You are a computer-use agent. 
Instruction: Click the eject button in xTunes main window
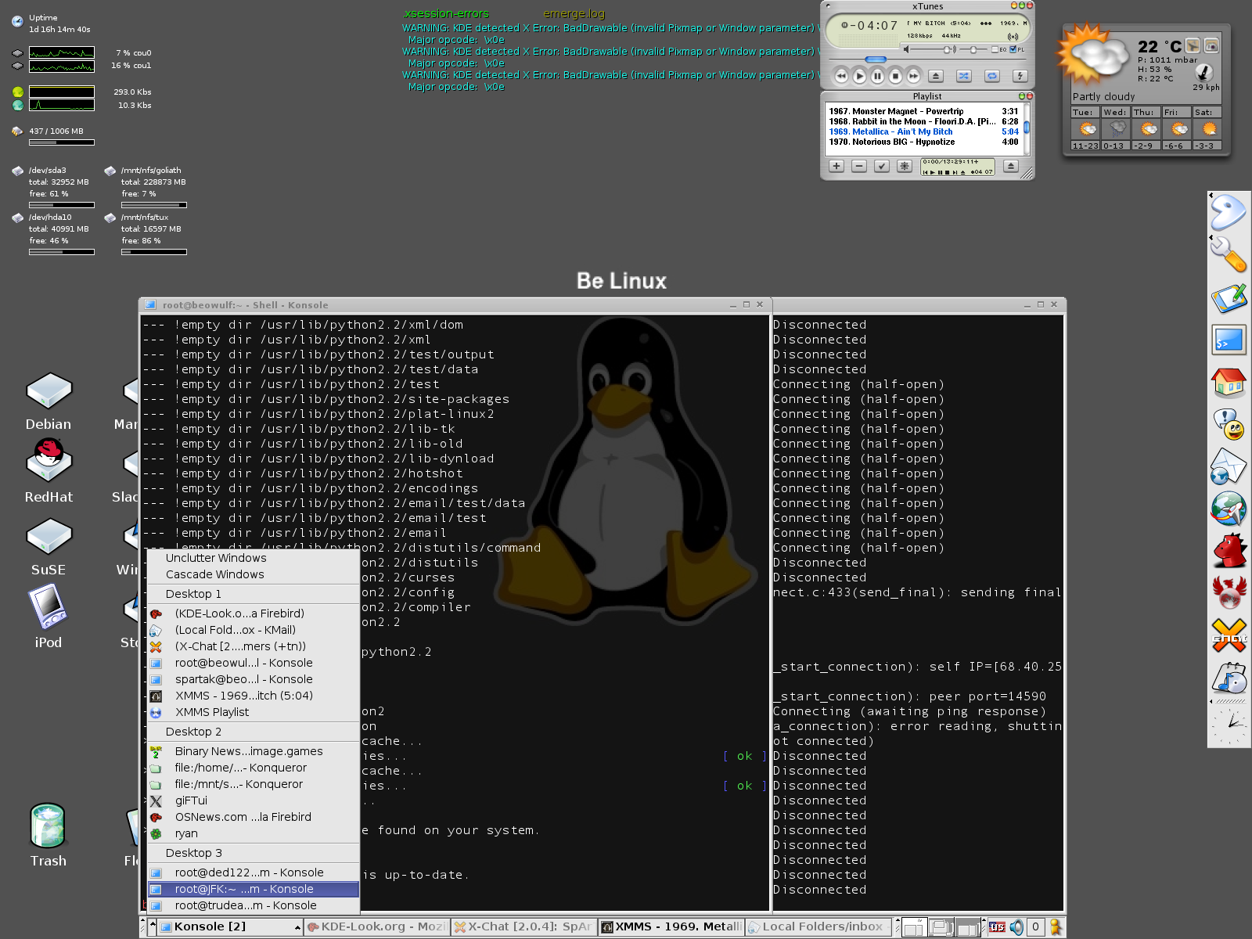936,76
